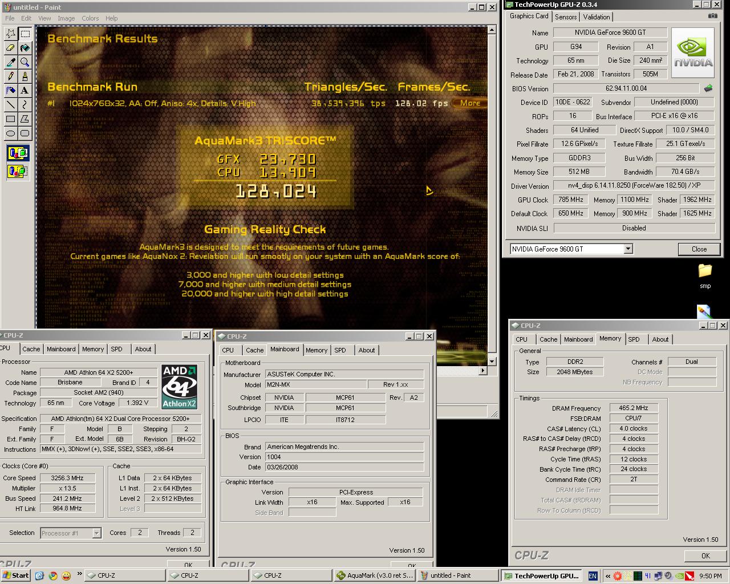Click the Core Speed value 3256.3 MHz
This screenshot has width=730, height=584.
(67, 478)
